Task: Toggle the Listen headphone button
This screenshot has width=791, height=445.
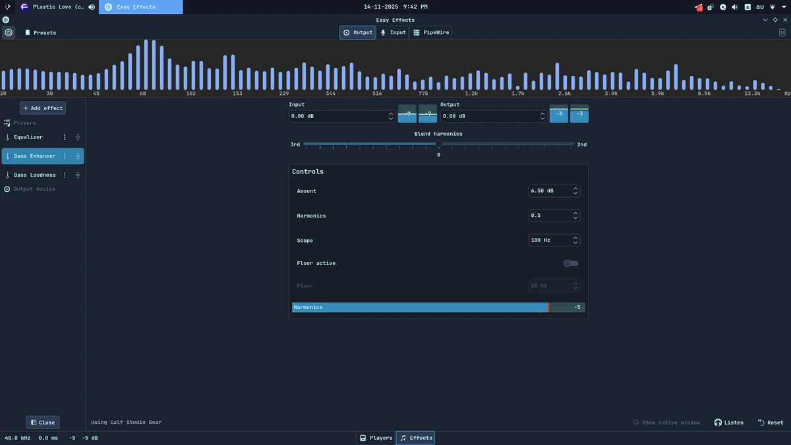Action: pyautogui.click(x=728, y=423)
